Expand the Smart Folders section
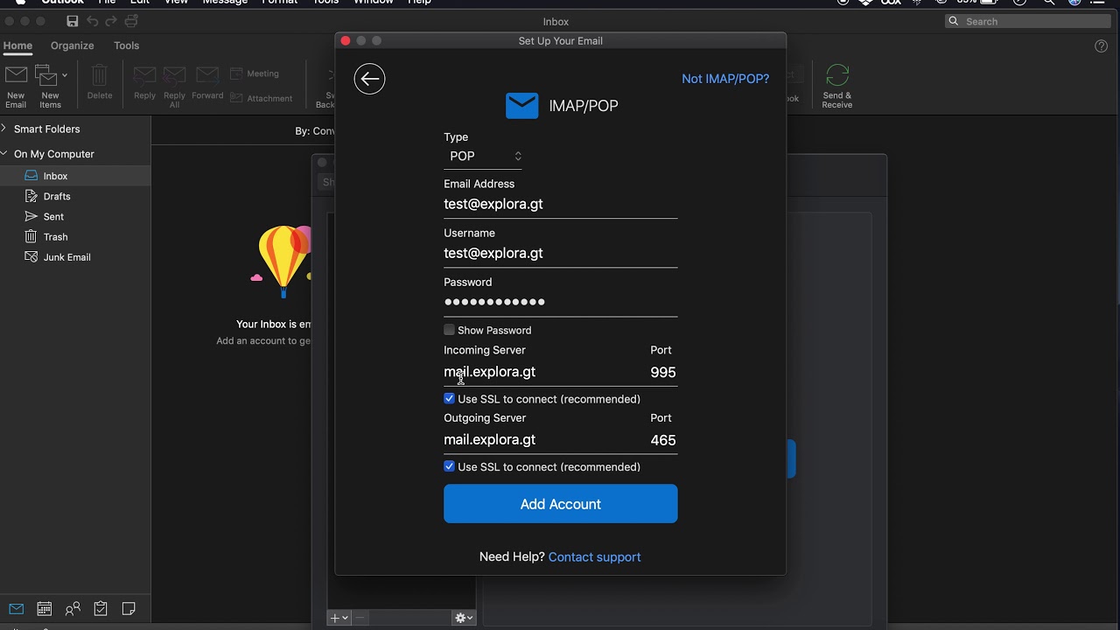The width and height of the screenshot is (1120, 630). 4,129
